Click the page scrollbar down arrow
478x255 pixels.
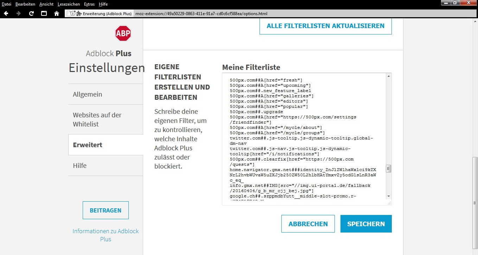475,252
